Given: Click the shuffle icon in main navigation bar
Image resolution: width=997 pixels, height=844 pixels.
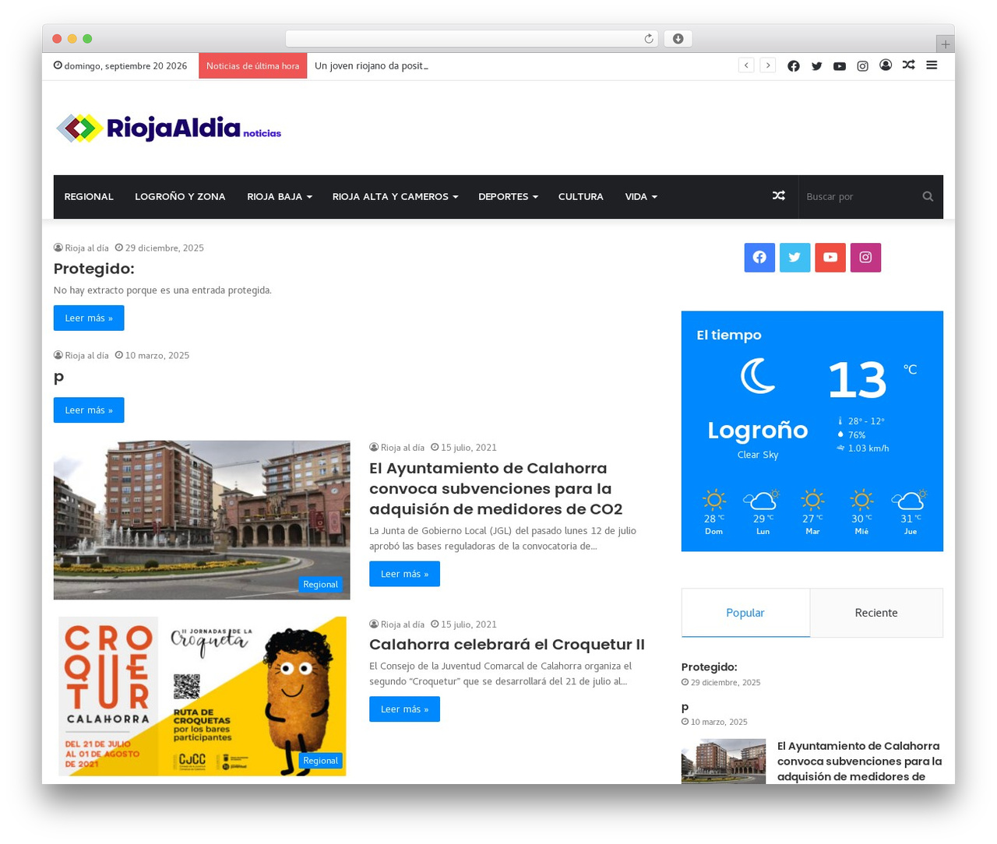Looking at the screenshot, I should (x=778, y=196).
